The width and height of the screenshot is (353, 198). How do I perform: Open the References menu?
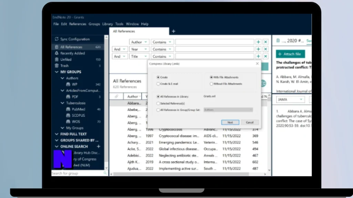[78, 24]
